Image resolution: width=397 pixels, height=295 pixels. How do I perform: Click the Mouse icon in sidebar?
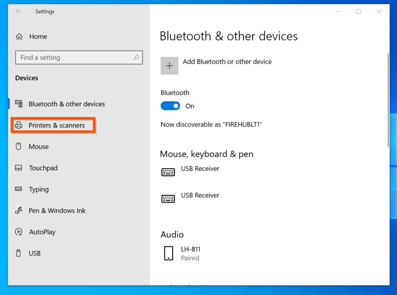pyautogui.click(x=19, y=146)
